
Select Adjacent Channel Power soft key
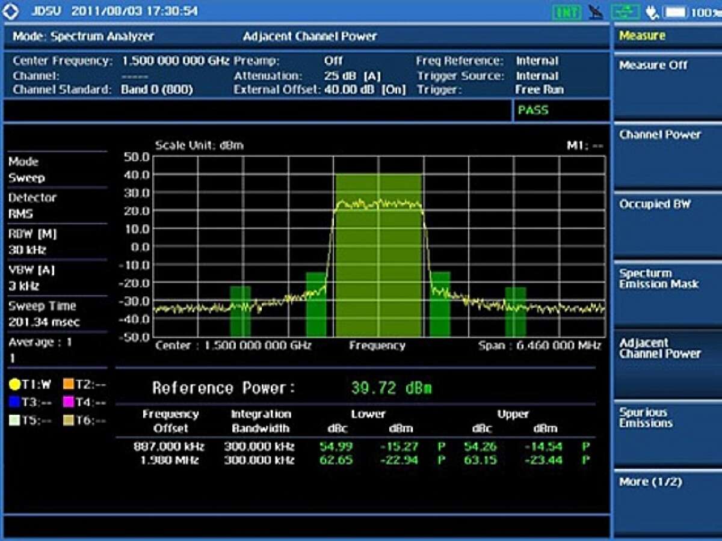[668, 364]
